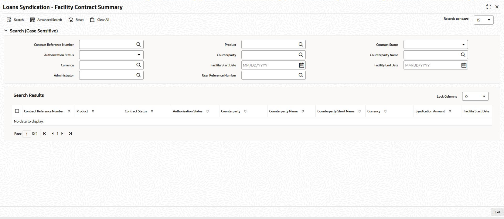Sort results by Currency column

click(x=386, y=111)
